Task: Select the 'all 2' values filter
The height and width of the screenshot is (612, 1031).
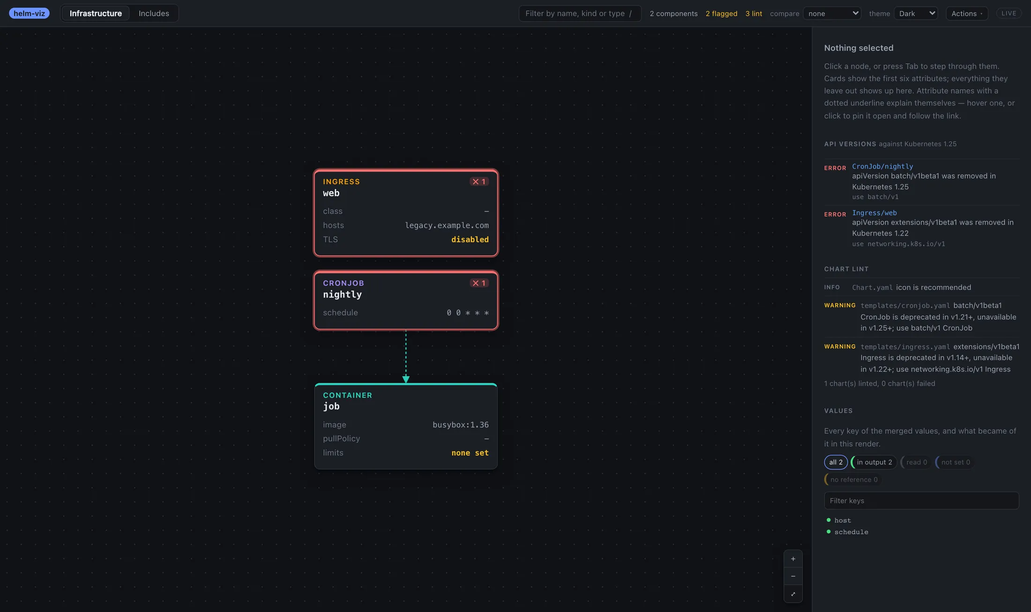Action: (836, 462)
